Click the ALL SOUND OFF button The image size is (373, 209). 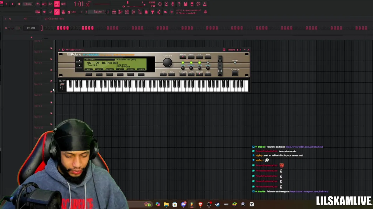tap(235, 73)
